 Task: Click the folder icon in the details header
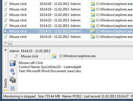tap(54, 56)
